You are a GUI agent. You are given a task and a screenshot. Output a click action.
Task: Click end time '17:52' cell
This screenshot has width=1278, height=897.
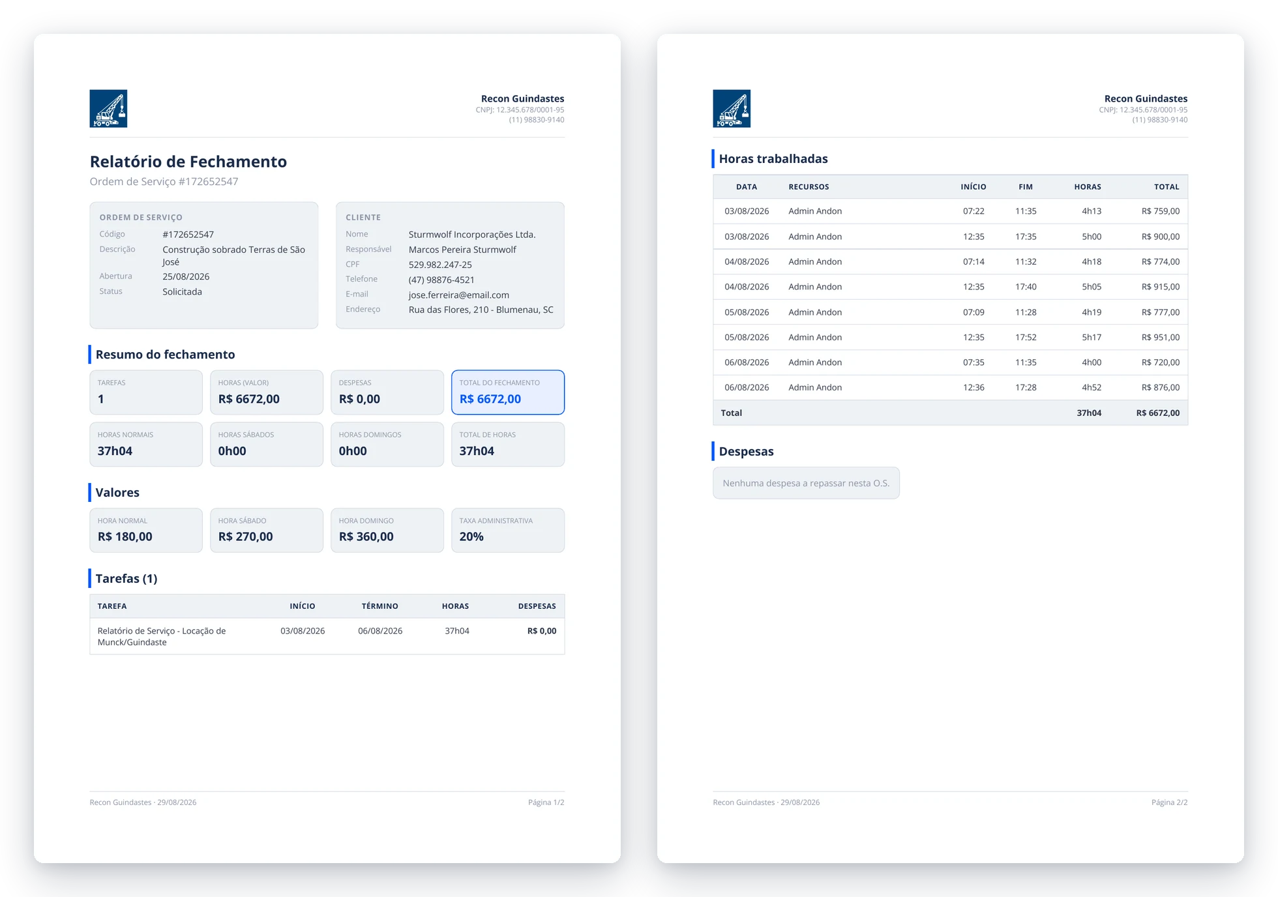point(1026,337)
